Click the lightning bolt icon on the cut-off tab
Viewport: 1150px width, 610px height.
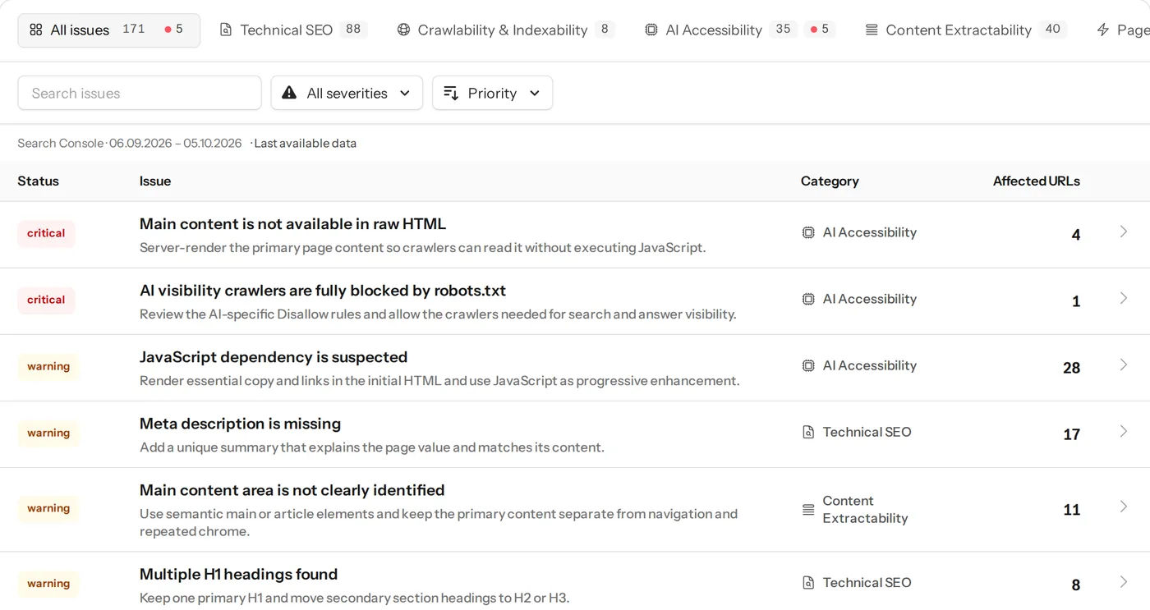(1103, 30)
